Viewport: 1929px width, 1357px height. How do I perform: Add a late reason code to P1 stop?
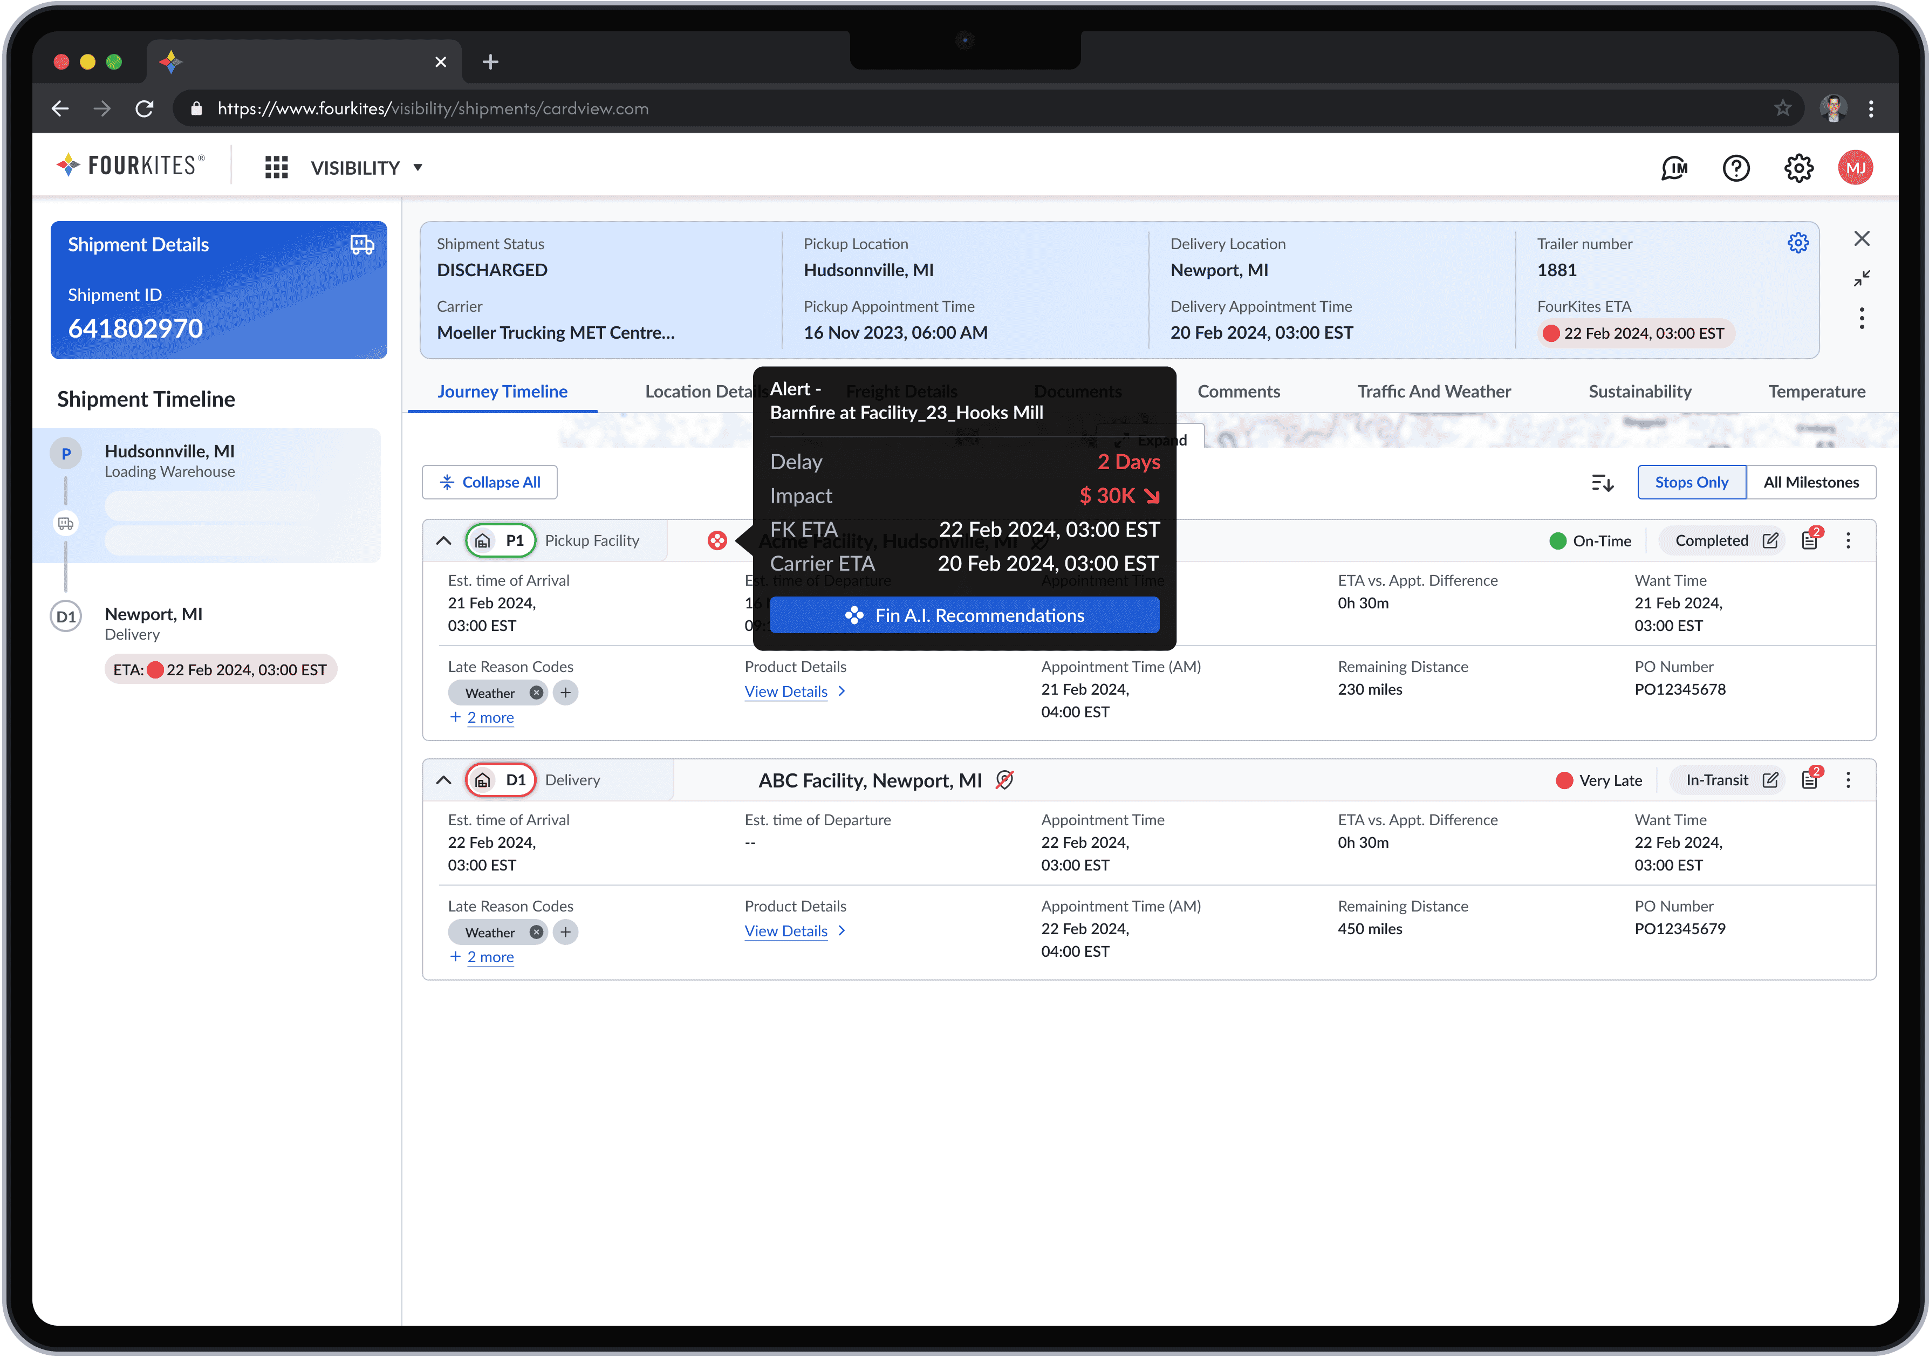(x=565, y=693)
